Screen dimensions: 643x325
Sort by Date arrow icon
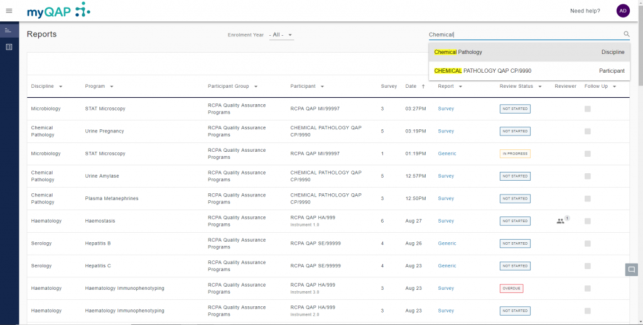[423, 87]
